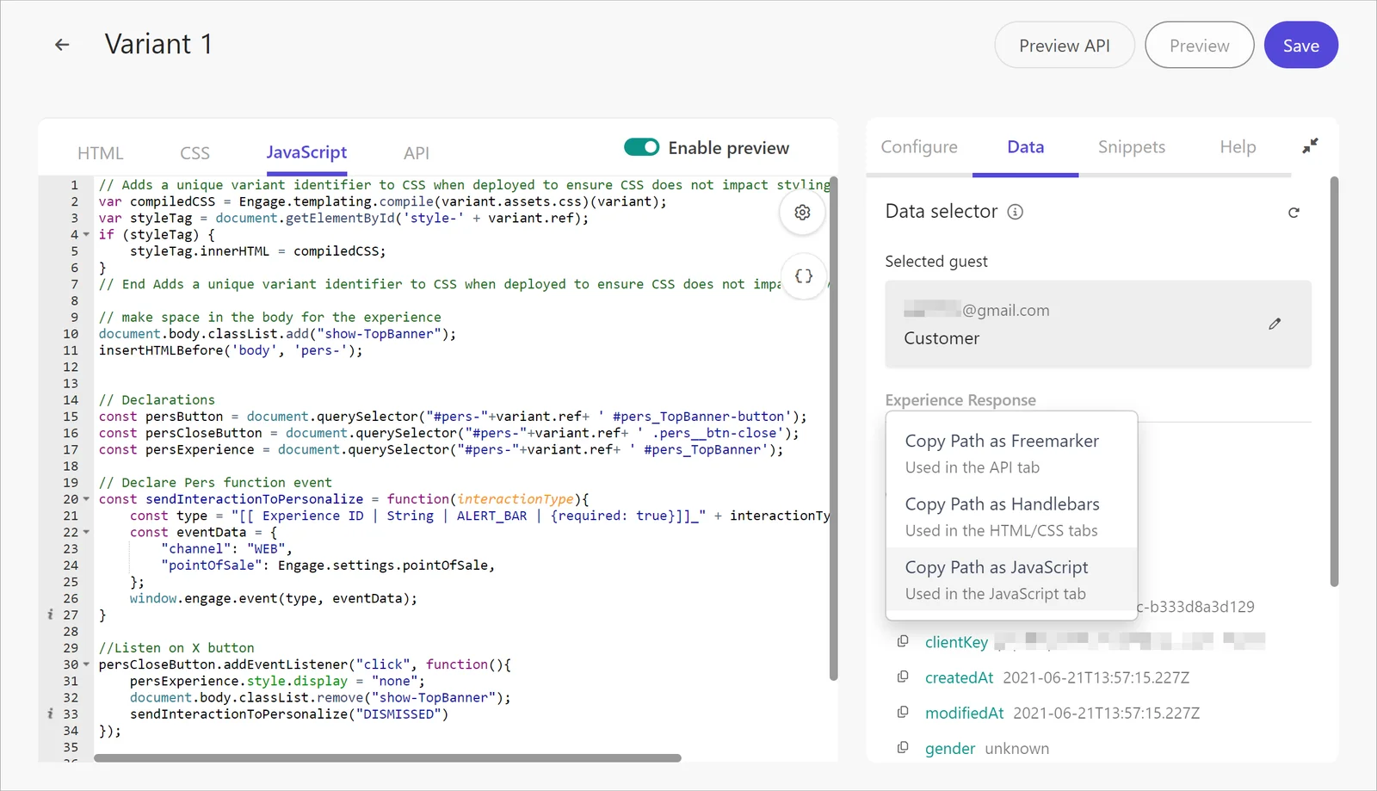Click the Preview API button
Viewport: 1377px width, 791px height.
coord(1065,46)
